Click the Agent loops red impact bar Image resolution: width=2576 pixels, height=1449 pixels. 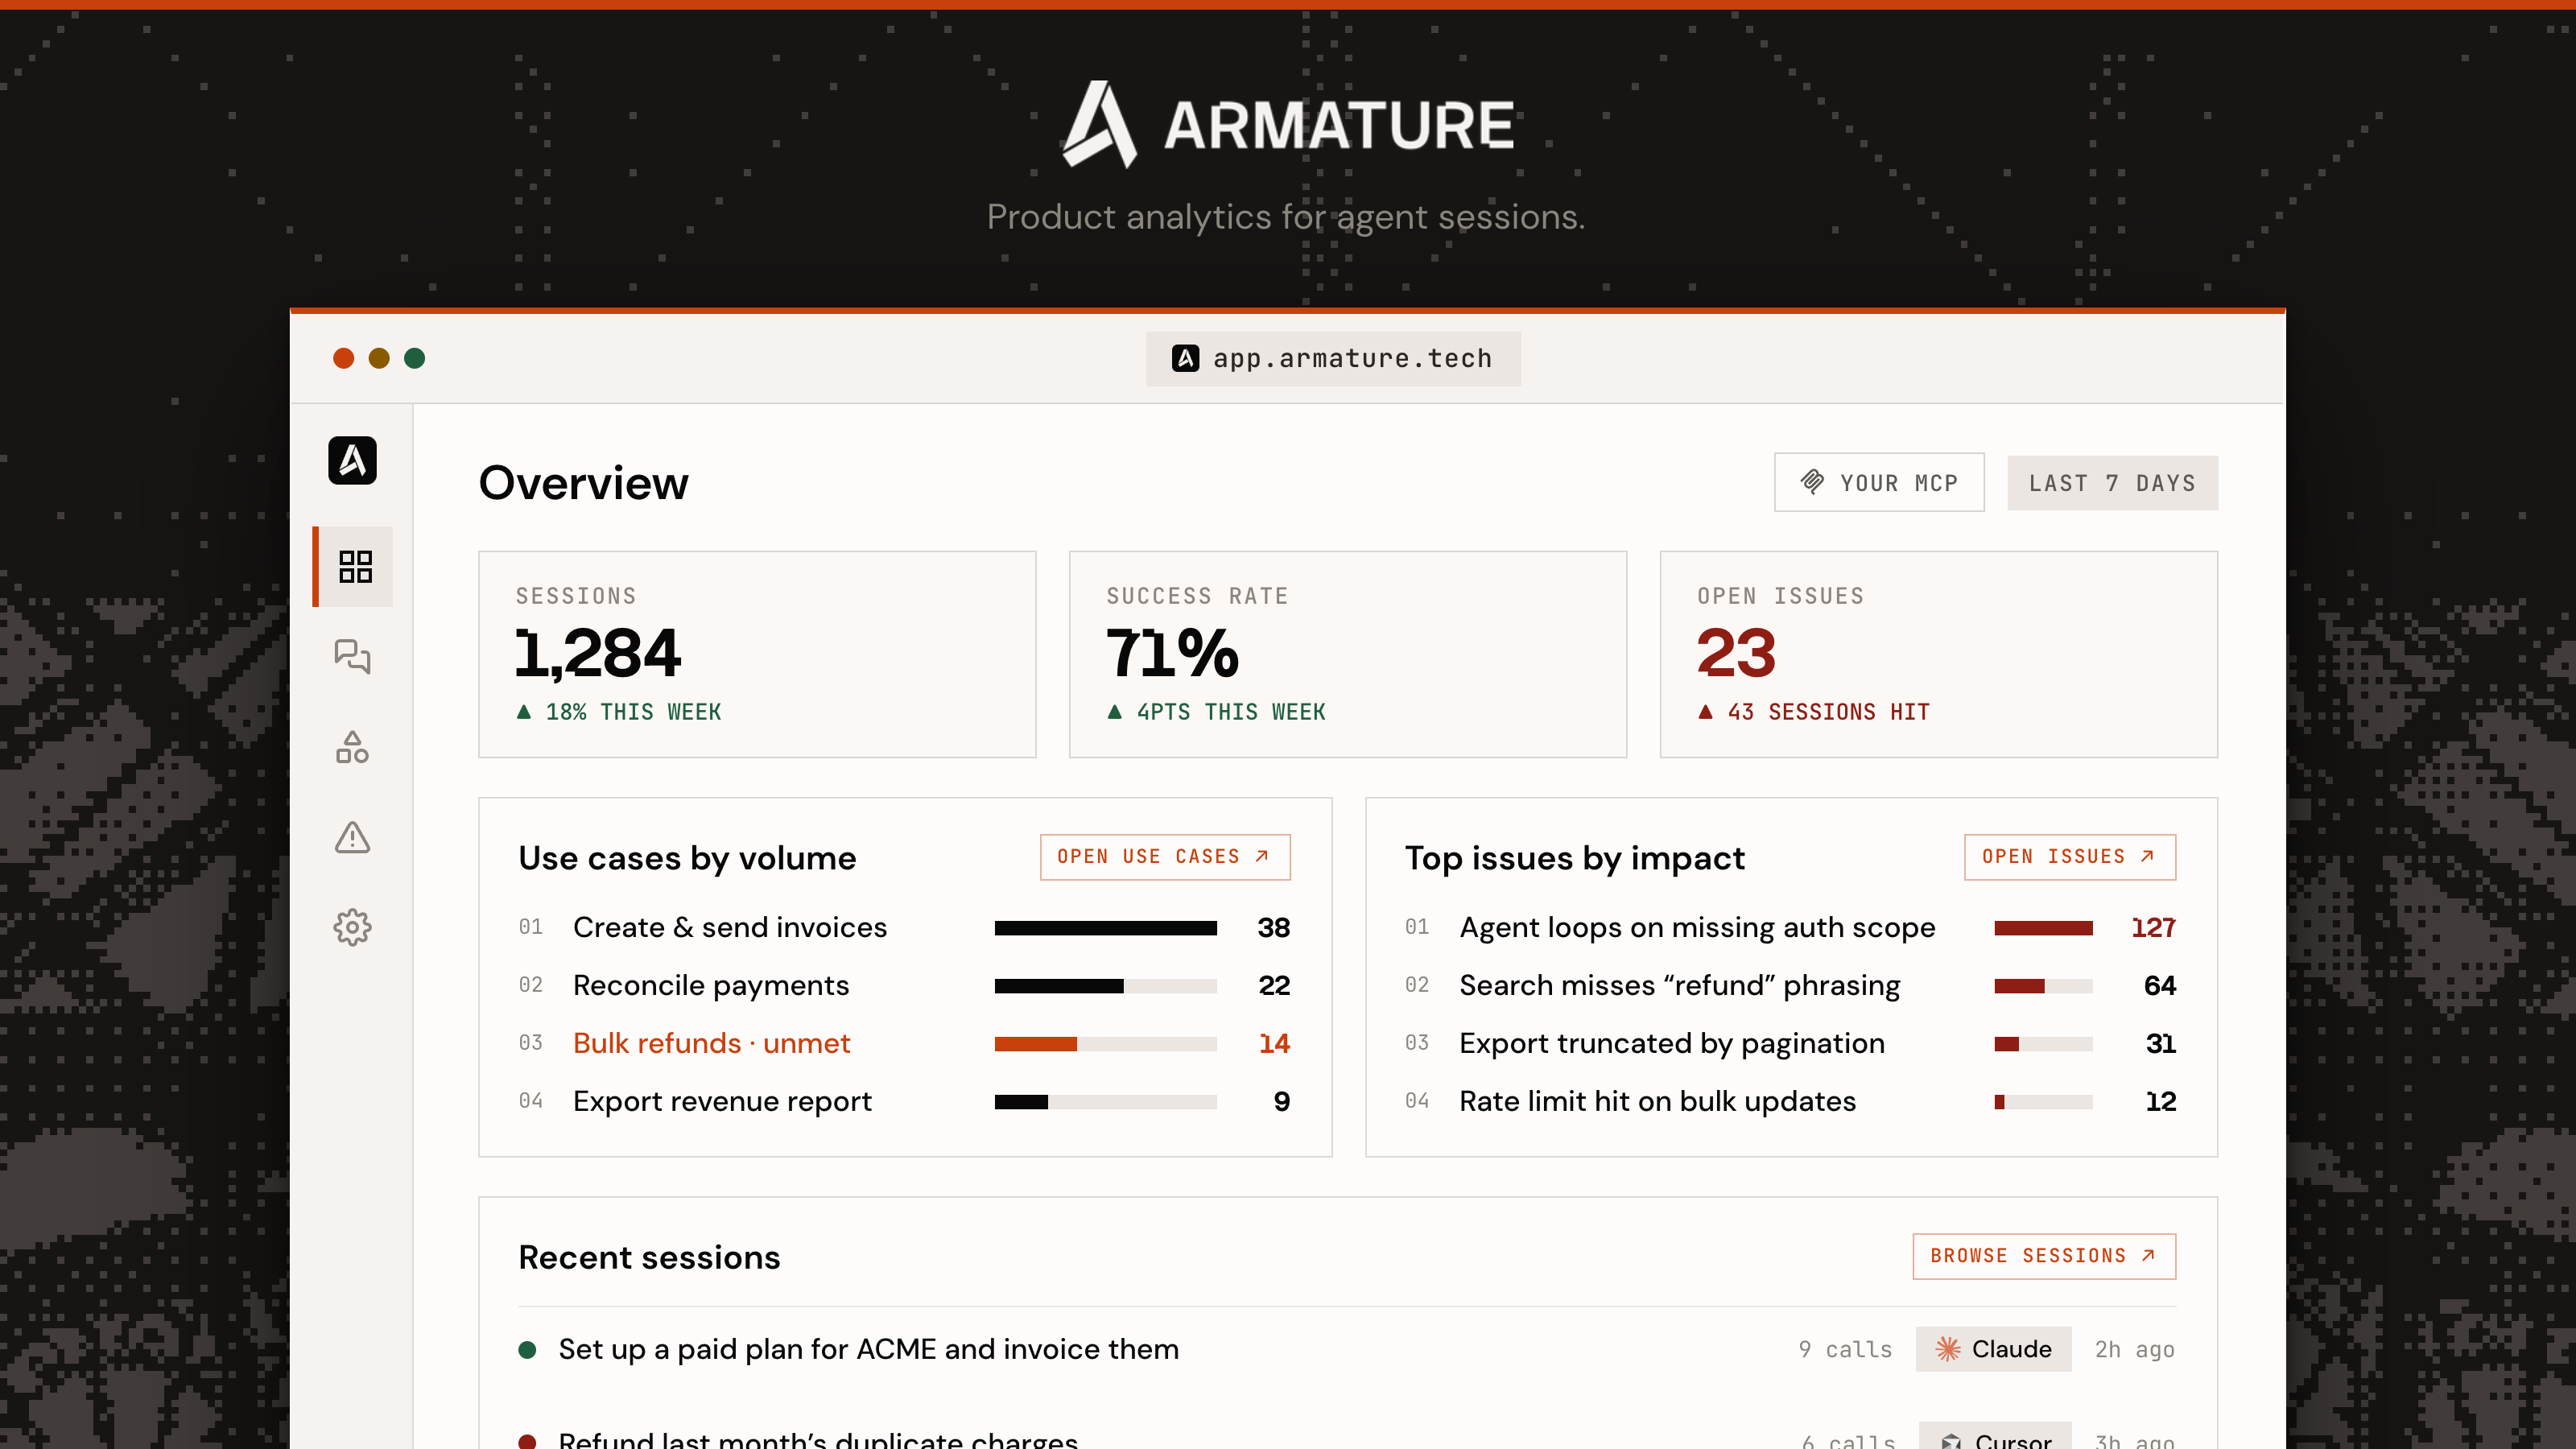coord(2043,928)
